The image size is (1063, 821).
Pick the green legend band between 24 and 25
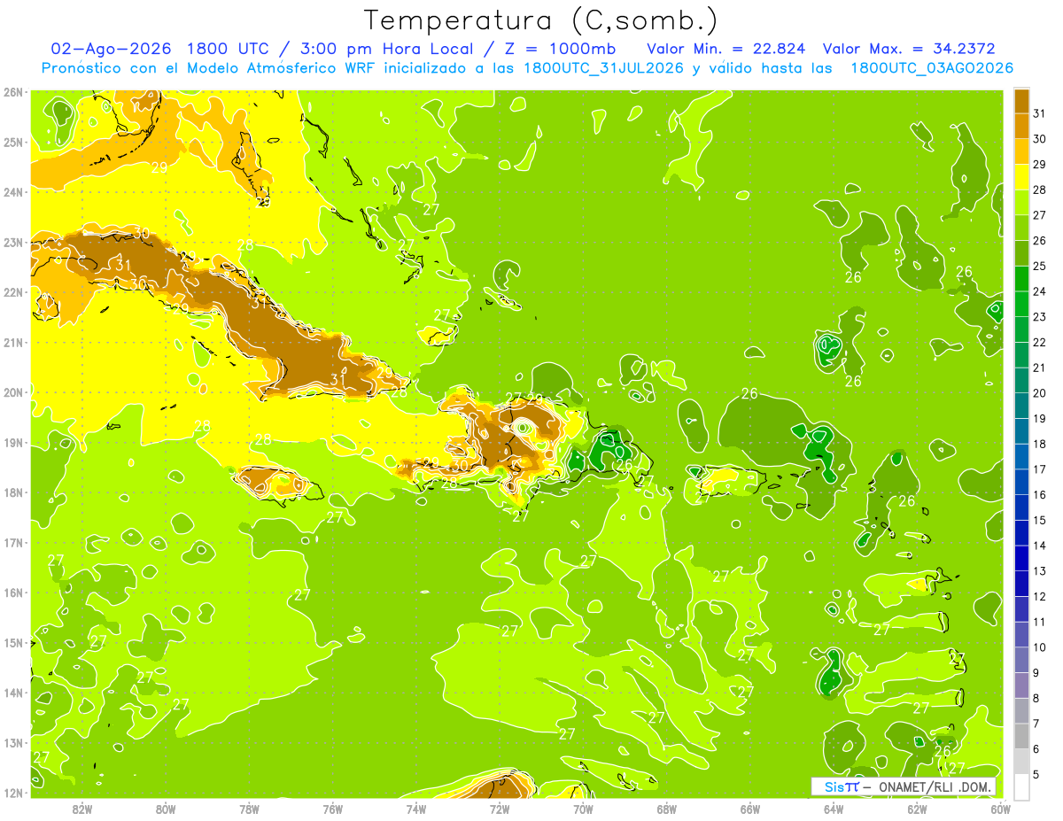pyautogui.click(x=1021, y=278)
